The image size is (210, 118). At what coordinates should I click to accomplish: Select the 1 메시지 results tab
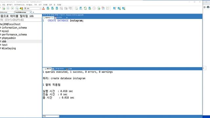point(47,69)
